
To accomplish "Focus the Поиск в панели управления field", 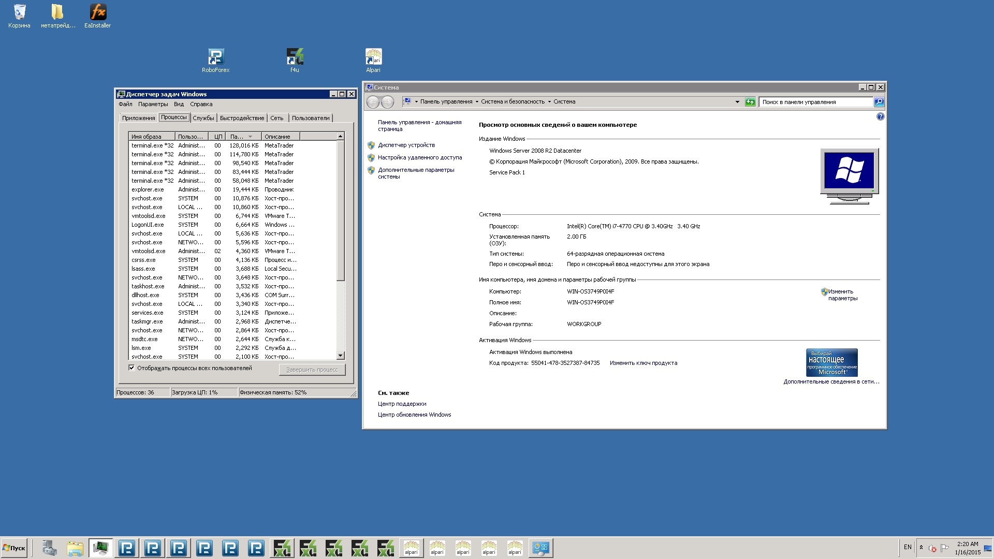I will (816, 102).
